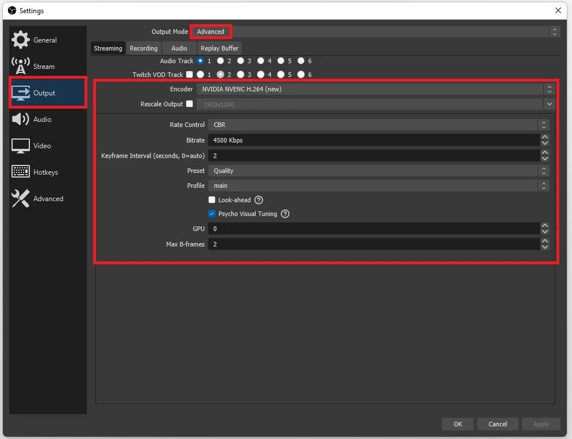The height and width of the screenshot is (439, 572).
Task: Decrease the Bitrate value
Action: [544, 143]
